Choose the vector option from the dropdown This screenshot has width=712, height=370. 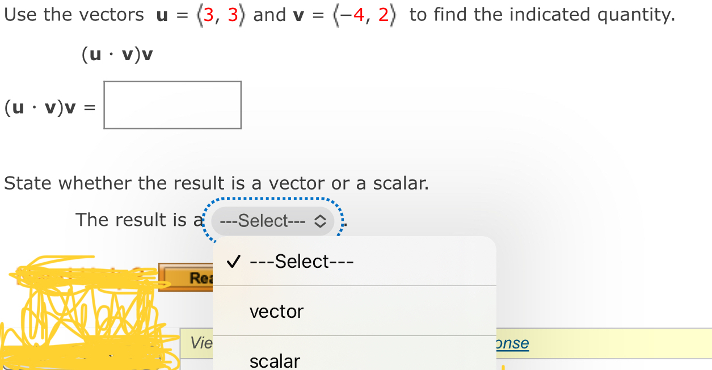276,311
